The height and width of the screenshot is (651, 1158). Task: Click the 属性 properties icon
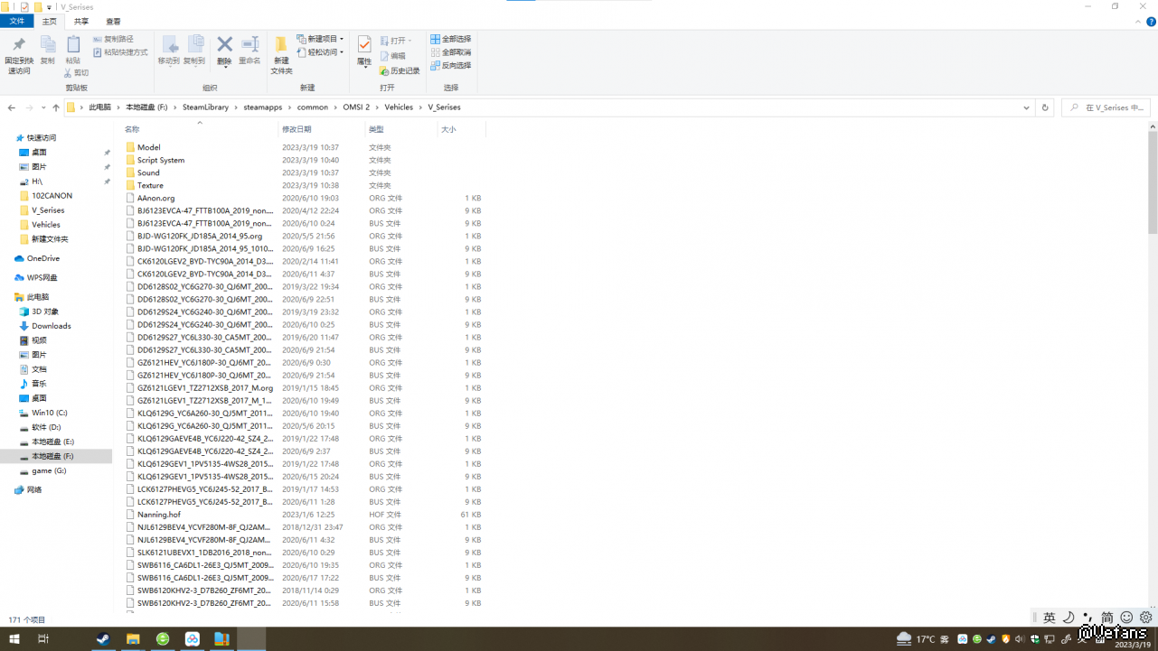[x=364, y=45]
